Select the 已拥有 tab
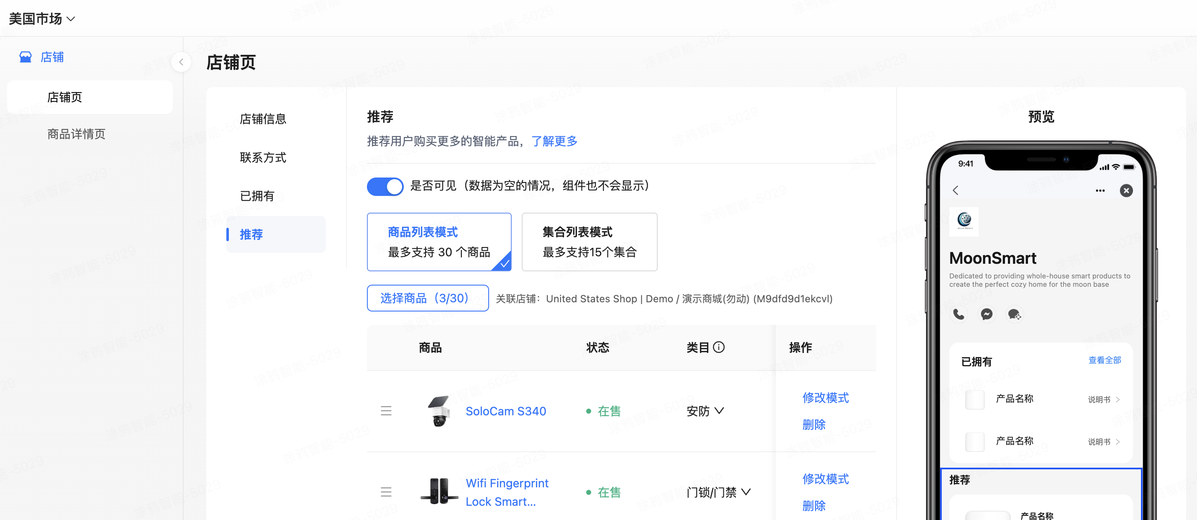 click(256, 196)
